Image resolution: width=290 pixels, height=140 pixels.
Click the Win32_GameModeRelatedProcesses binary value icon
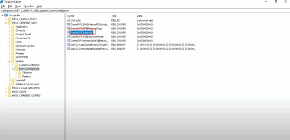point(69,49)
